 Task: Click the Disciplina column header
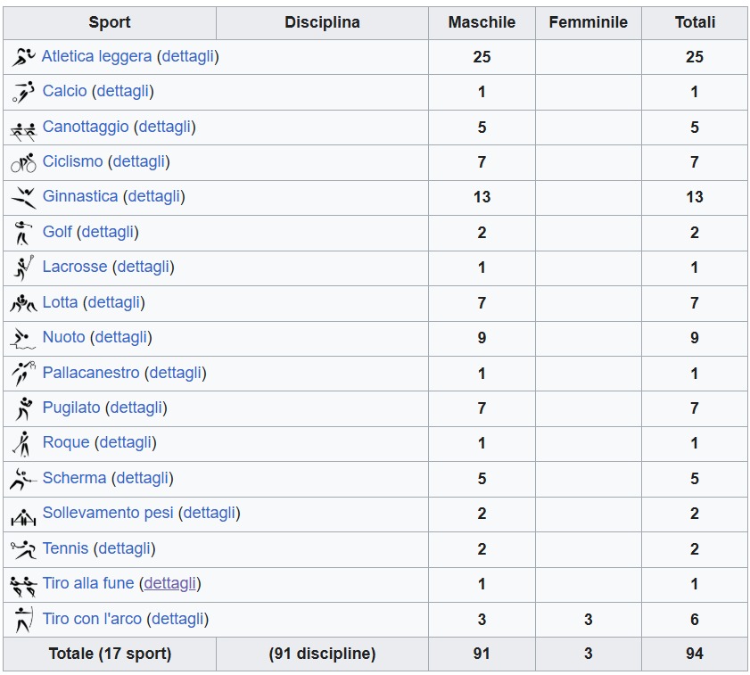(x=322, y=22)
